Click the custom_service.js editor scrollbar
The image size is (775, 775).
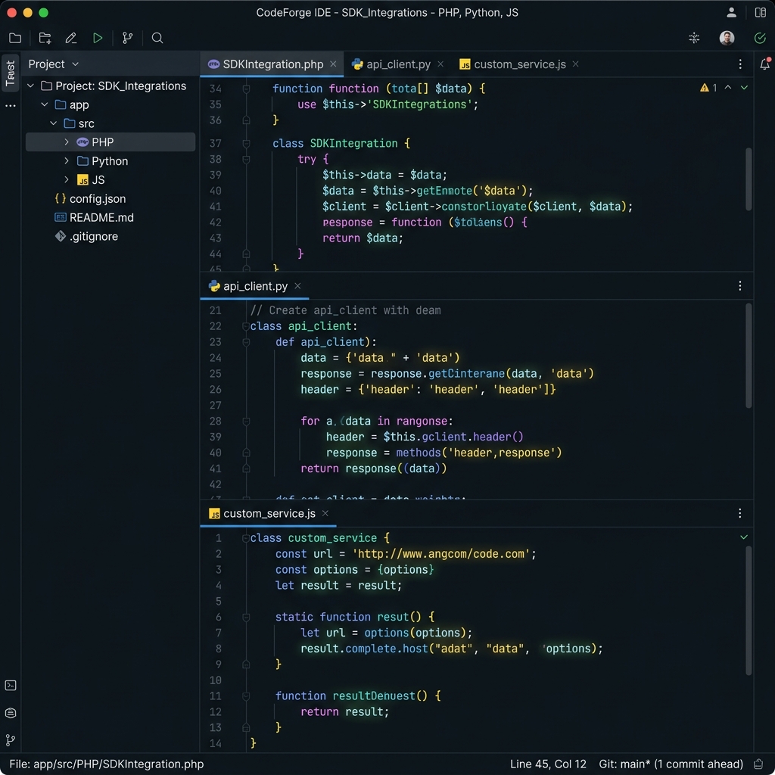pos(749,611)
